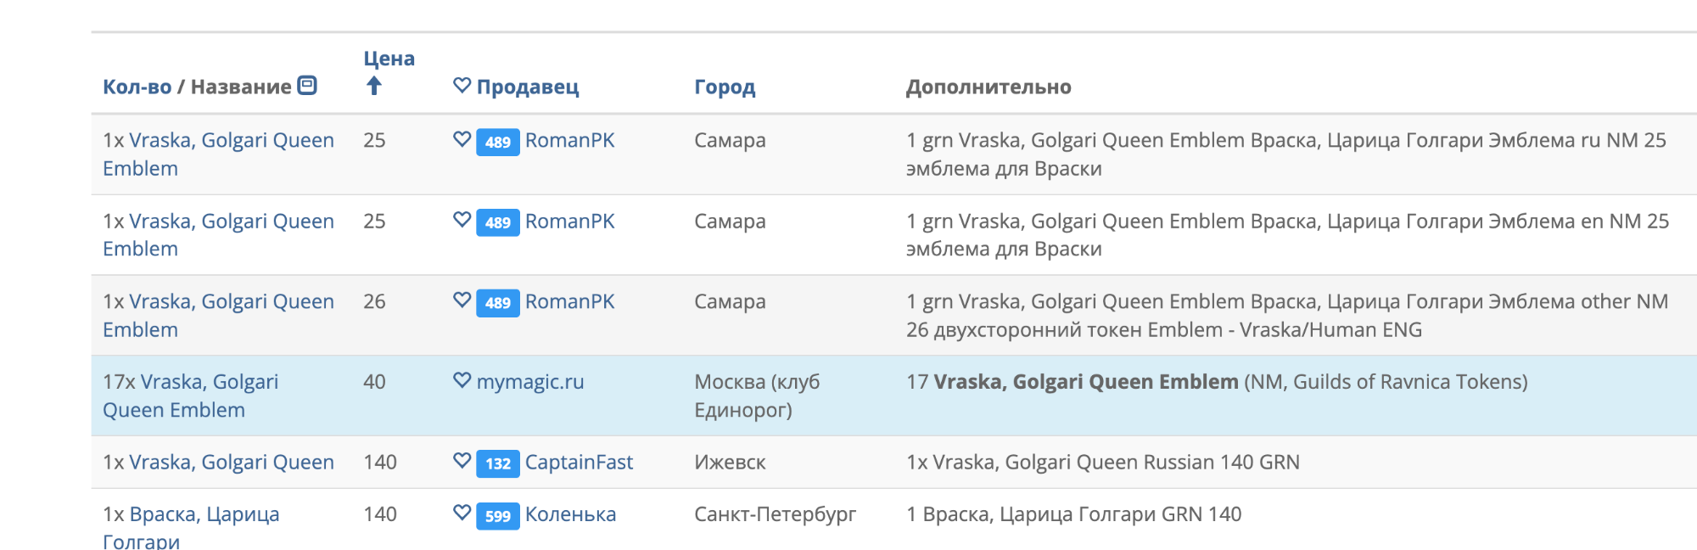Open the Враска, Царица Голгари card link

(191, 527)
